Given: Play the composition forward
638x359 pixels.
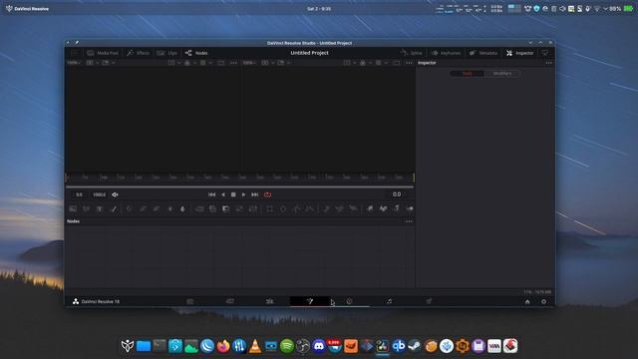Looking at the screenshot, I should click(x=243, y=194).
